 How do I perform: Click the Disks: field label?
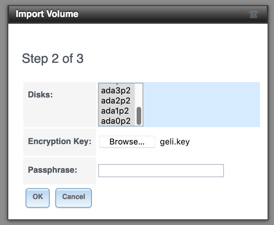click(40, 94)
